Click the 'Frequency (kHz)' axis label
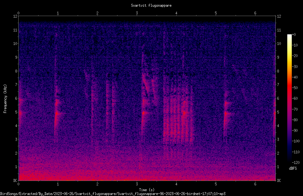Screen dimensions: 303x196 [x=5, y=99]
